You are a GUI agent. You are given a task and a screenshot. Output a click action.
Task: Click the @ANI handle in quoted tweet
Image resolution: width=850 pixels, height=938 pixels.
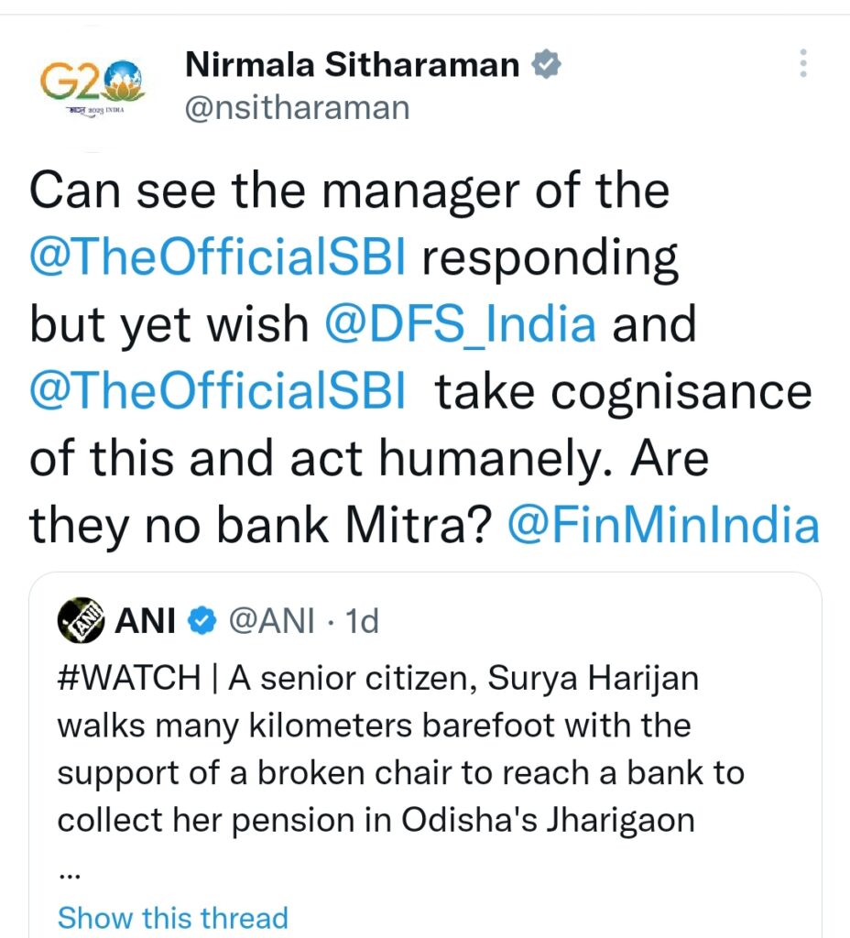click(272, 621)
